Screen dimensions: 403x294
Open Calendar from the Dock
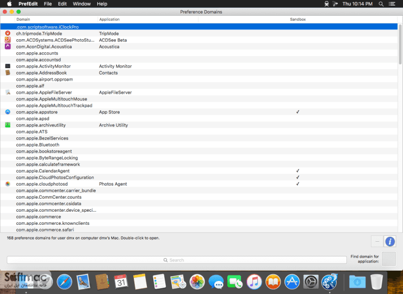click(x=121, y=281)
